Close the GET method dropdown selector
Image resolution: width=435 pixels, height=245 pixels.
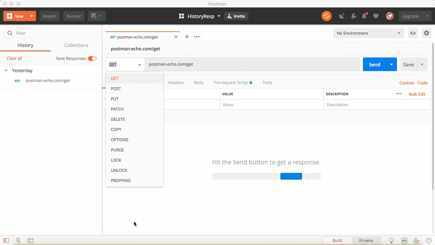[x=125, y=64]
